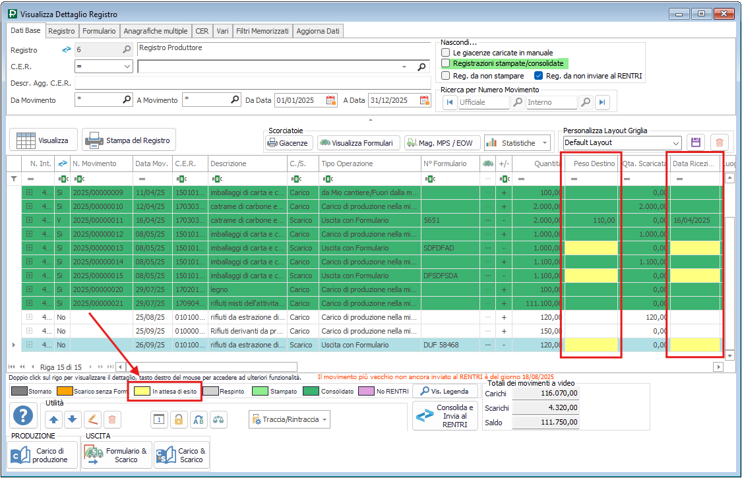This screenshot has height=478, width=742.
Task: Open the Da Data calendar picker
Action: tap(332, 101)
